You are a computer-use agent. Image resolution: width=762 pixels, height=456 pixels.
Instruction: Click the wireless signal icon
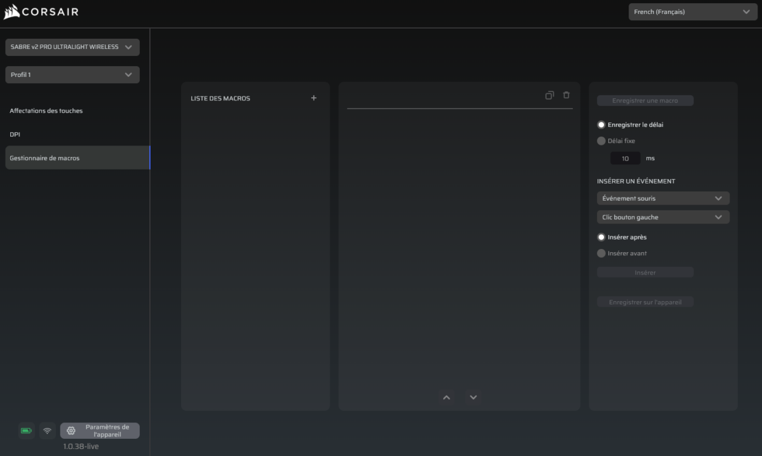click(47, 431)
